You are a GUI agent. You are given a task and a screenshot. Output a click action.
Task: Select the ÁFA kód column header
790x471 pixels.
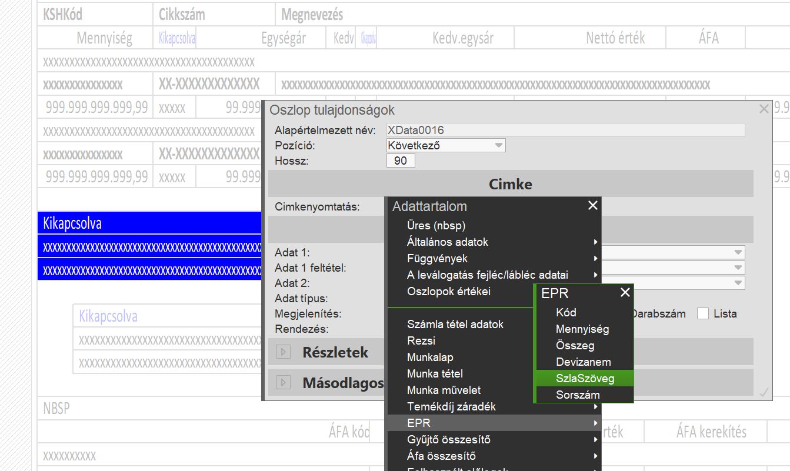click(x=349, y=432)
